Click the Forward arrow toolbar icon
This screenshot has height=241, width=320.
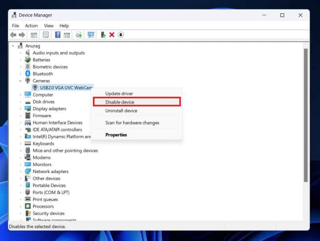[22, 35]
